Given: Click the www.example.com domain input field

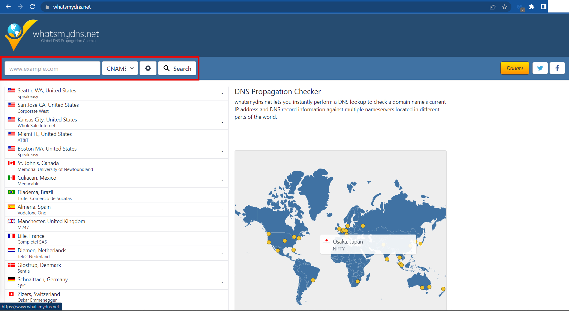Looking at the screenshot, I should (x=52, y=68).
